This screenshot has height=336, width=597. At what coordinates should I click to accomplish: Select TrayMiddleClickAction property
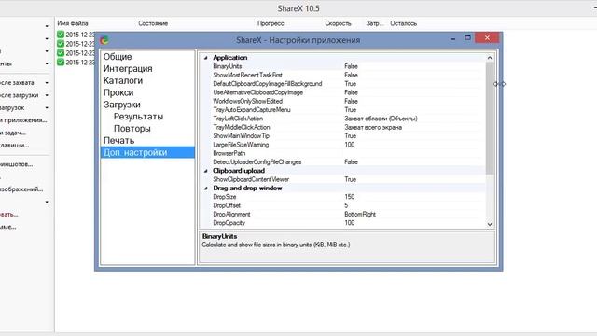[x=242, y=127]
